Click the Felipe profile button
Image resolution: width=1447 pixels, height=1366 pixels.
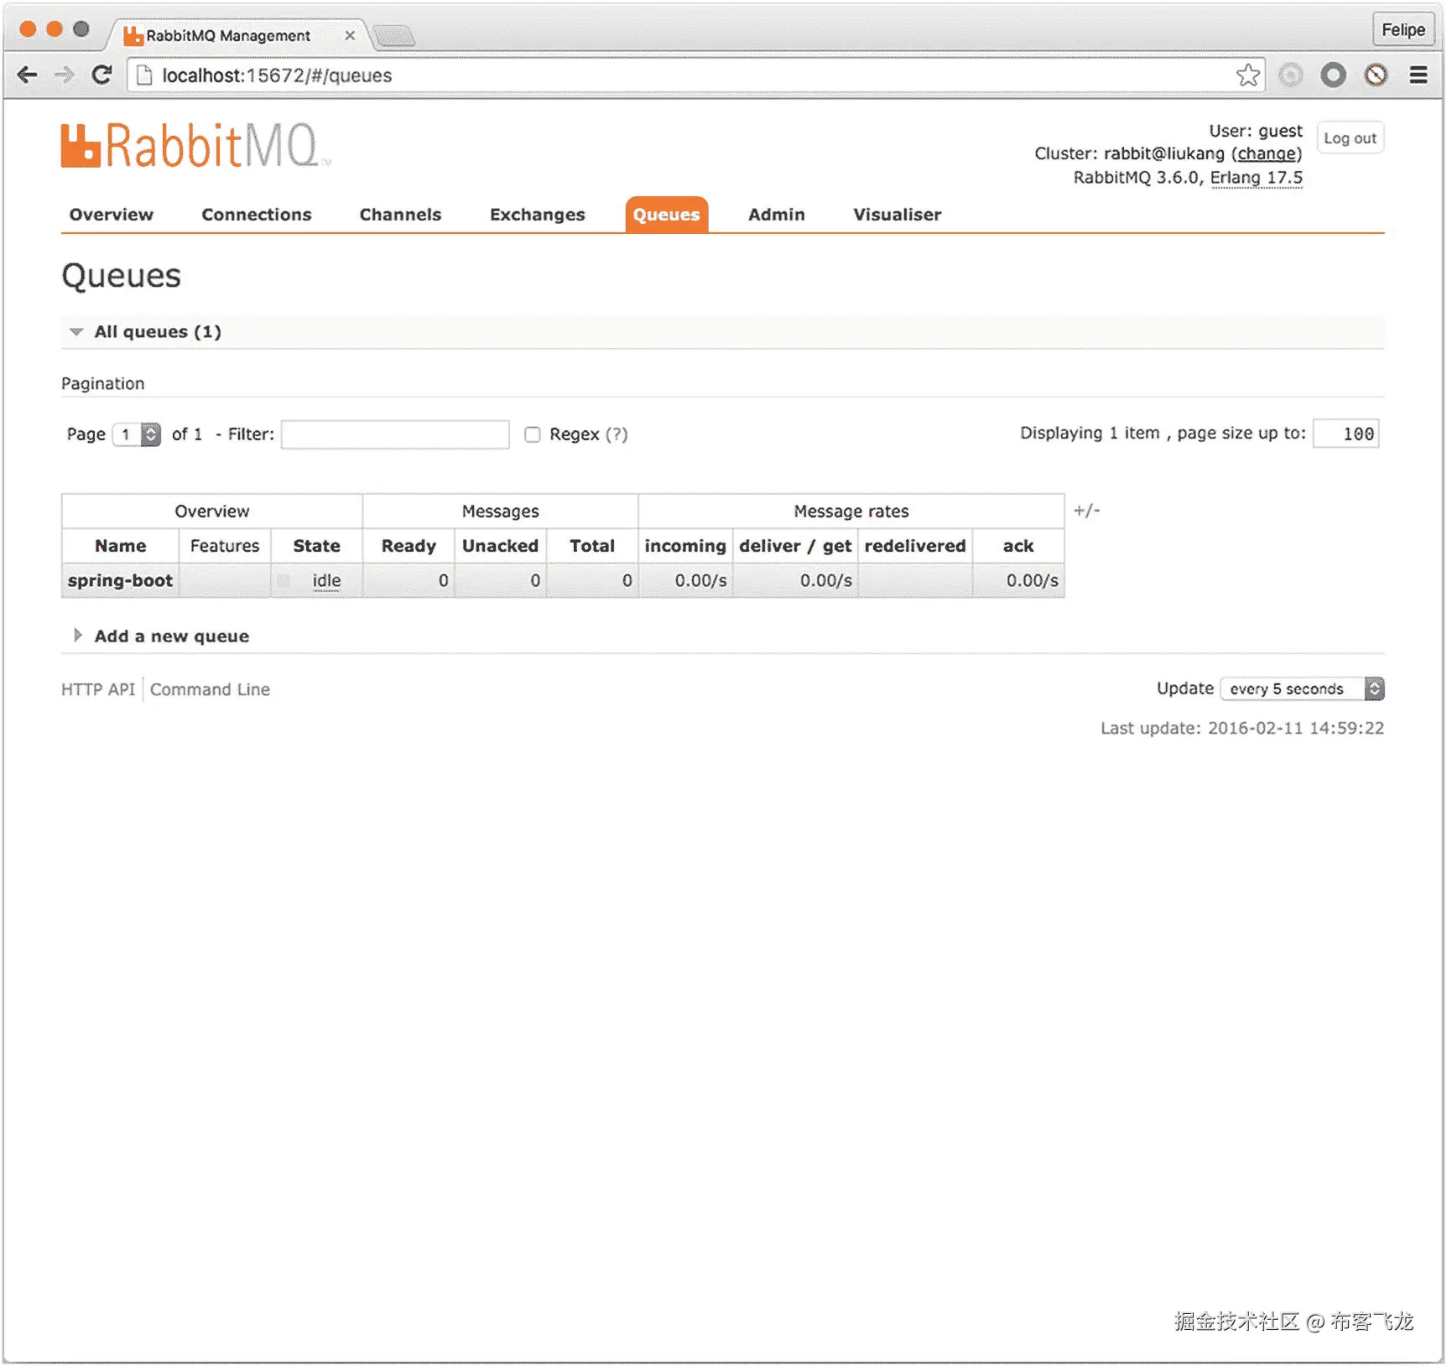1403,30
